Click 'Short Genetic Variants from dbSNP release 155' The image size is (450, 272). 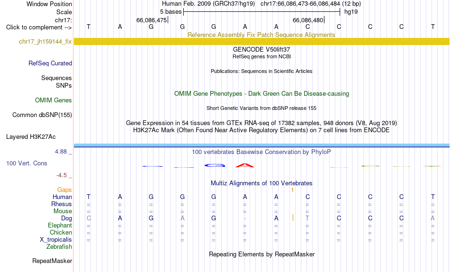(261, 109)
